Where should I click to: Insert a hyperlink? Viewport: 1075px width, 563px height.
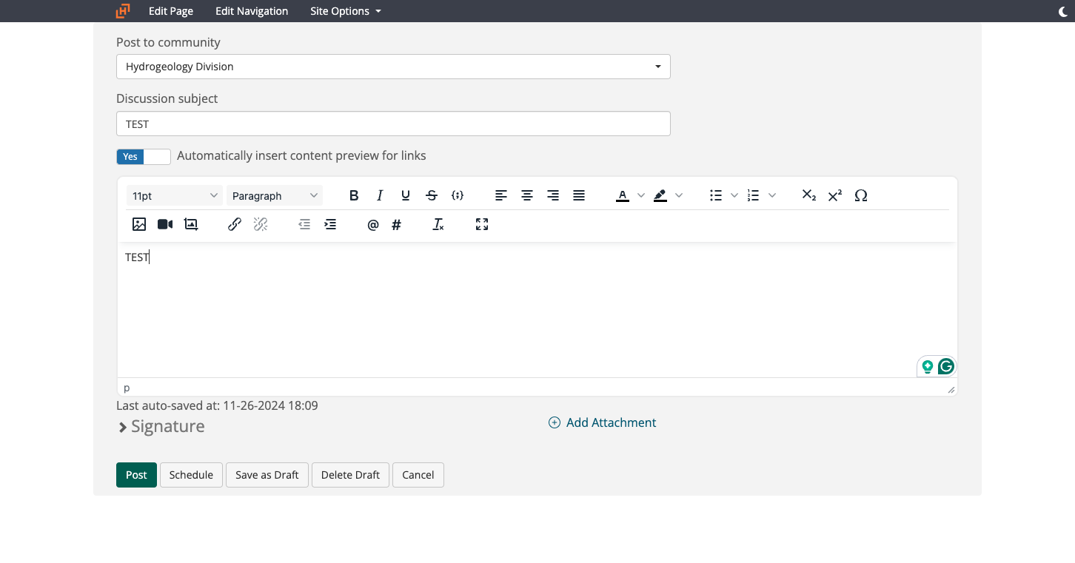pyautogui.click(x=235, y=224)
